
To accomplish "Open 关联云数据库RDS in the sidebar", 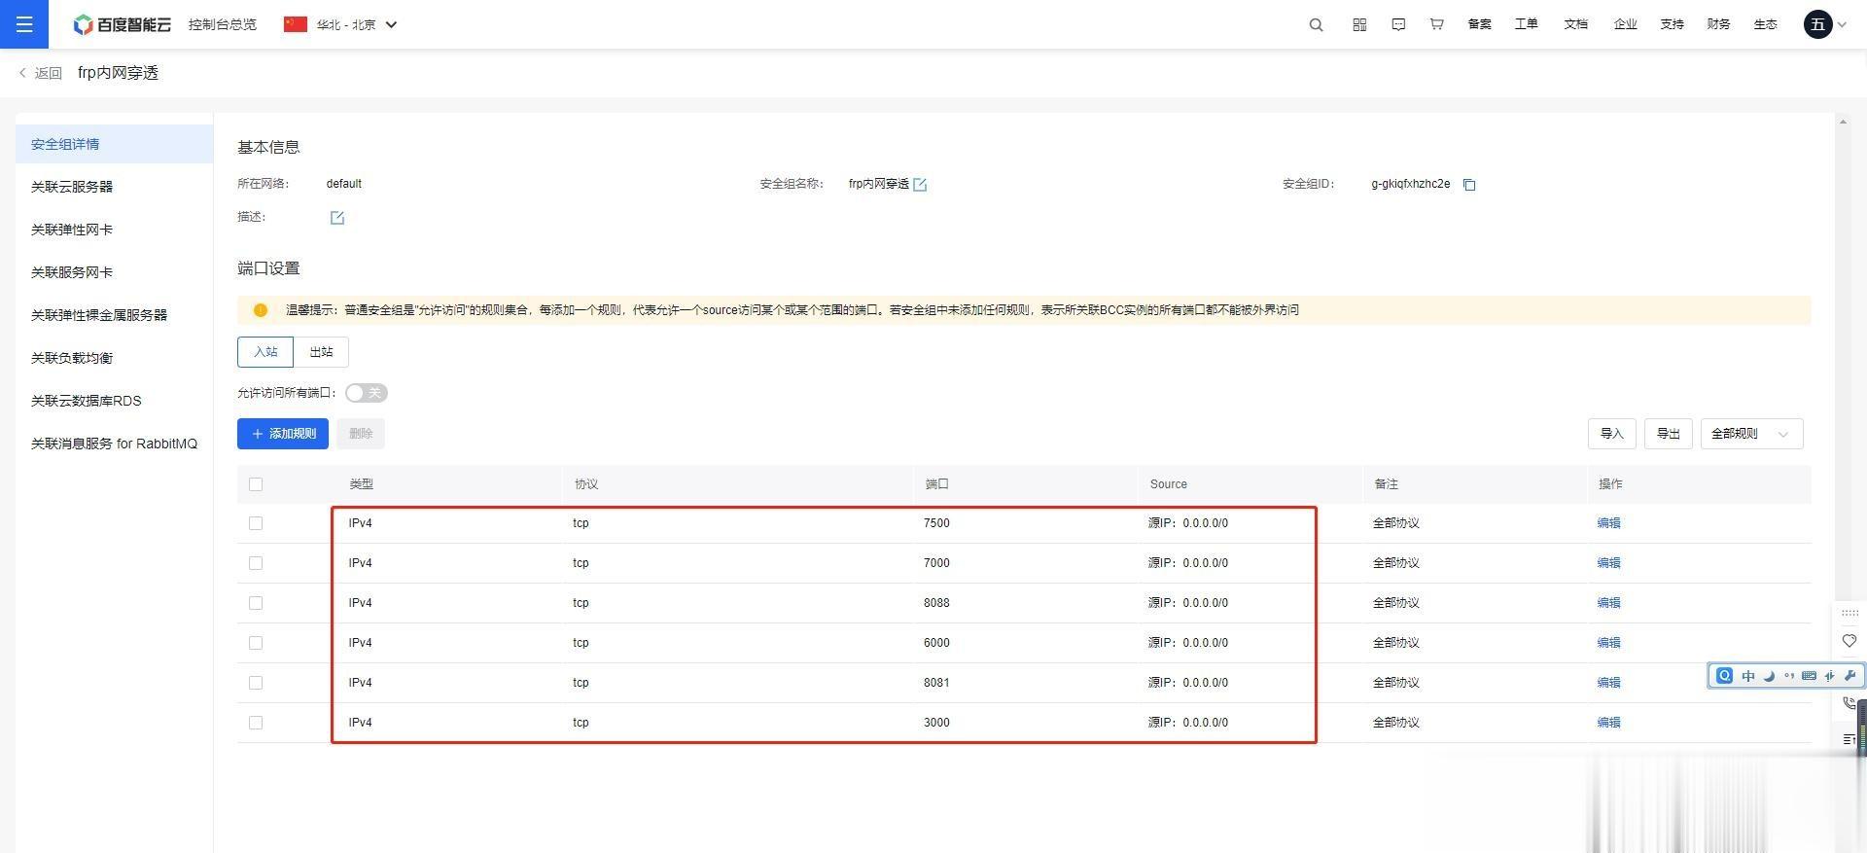I will click(115, 401).
